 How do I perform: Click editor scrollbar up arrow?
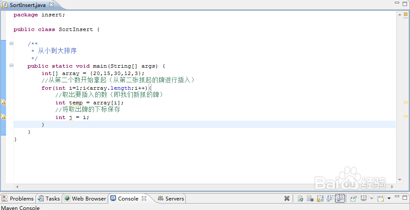click(400, 15)
